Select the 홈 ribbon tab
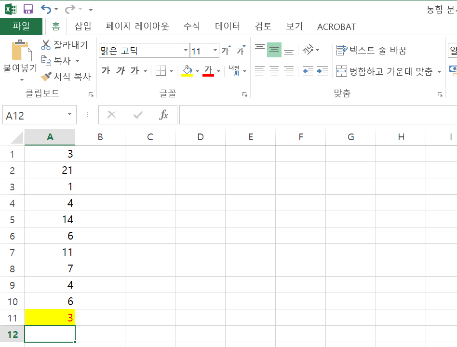This screenshot has height=347, width=457. coord(55,27)
